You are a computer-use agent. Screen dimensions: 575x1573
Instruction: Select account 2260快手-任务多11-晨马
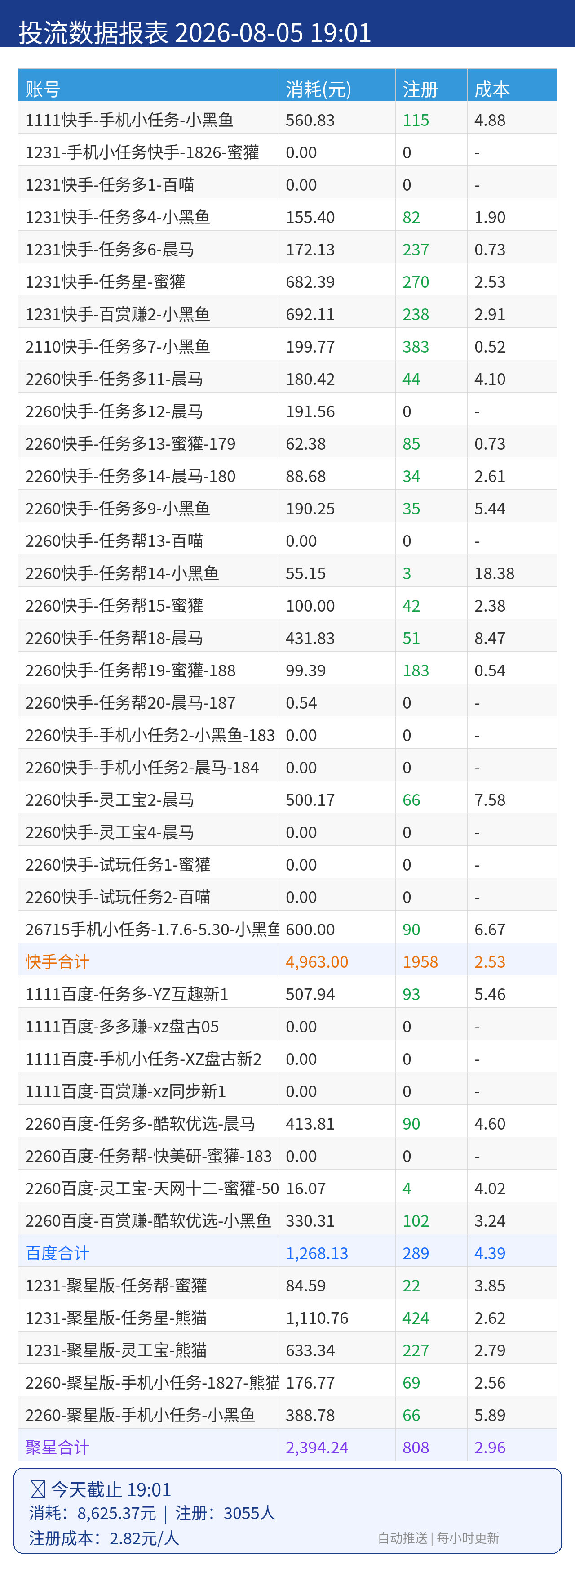click(x=114, y=379)
